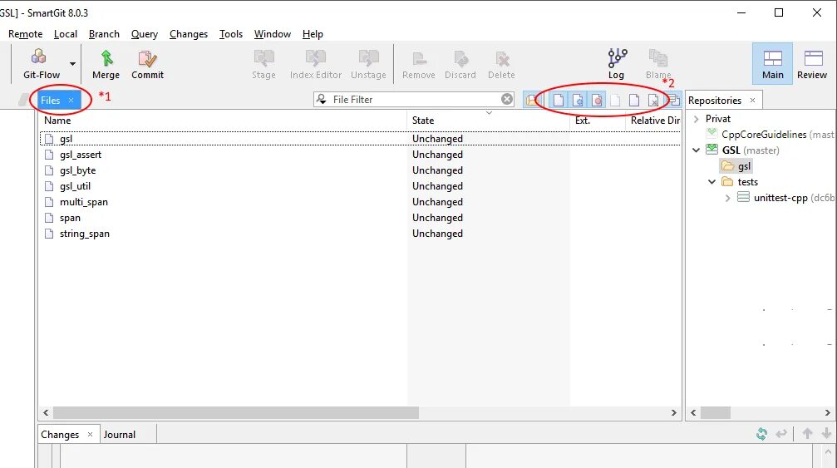This screenshot has width=837, height=468.
Task: Open the Tools menu
Action: click(x=230, y=33)
